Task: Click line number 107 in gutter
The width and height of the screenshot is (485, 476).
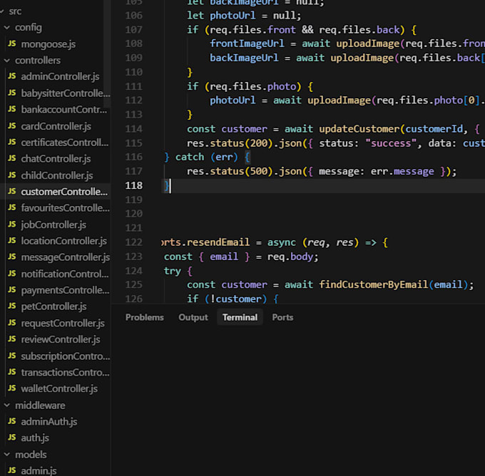Action: [133, 30]
